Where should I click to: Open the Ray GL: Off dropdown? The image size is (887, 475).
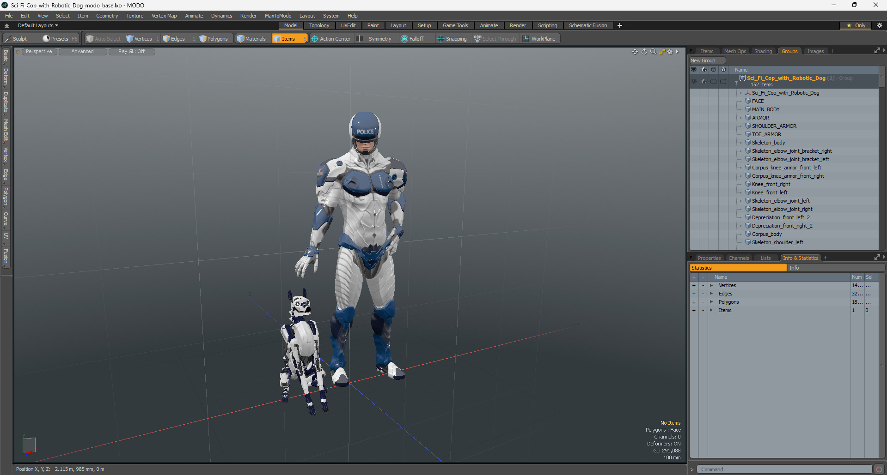click(131, 52)
